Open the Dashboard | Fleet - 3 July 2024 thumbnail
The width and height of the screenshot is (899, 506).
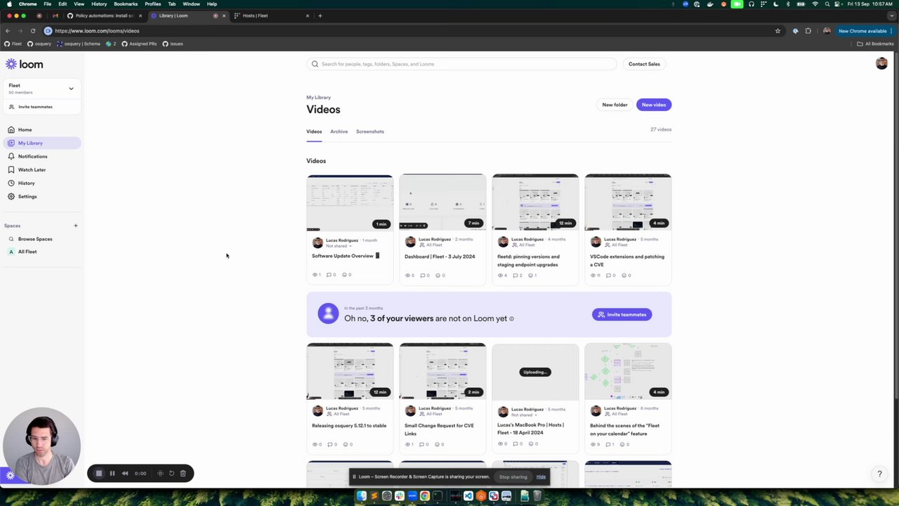(x=442, y=202)
